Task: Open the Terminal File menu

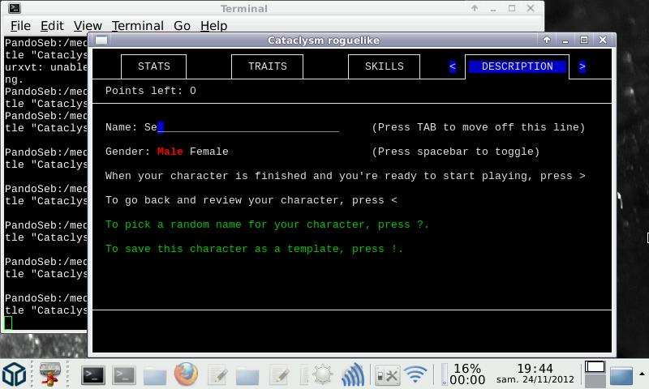Action: pyautogui.click(x=21, y=26)
